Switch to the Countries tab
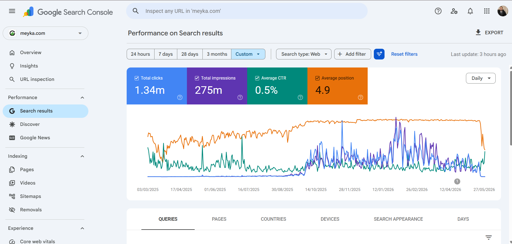 click(273, 219)
